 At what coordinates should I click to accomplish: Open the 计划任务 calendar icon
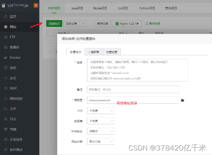pyautogui.click(x=6, y=139)
